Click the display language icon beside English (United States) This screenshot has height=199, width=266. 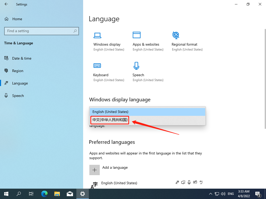pyautogui.click(x=177, y=182)
